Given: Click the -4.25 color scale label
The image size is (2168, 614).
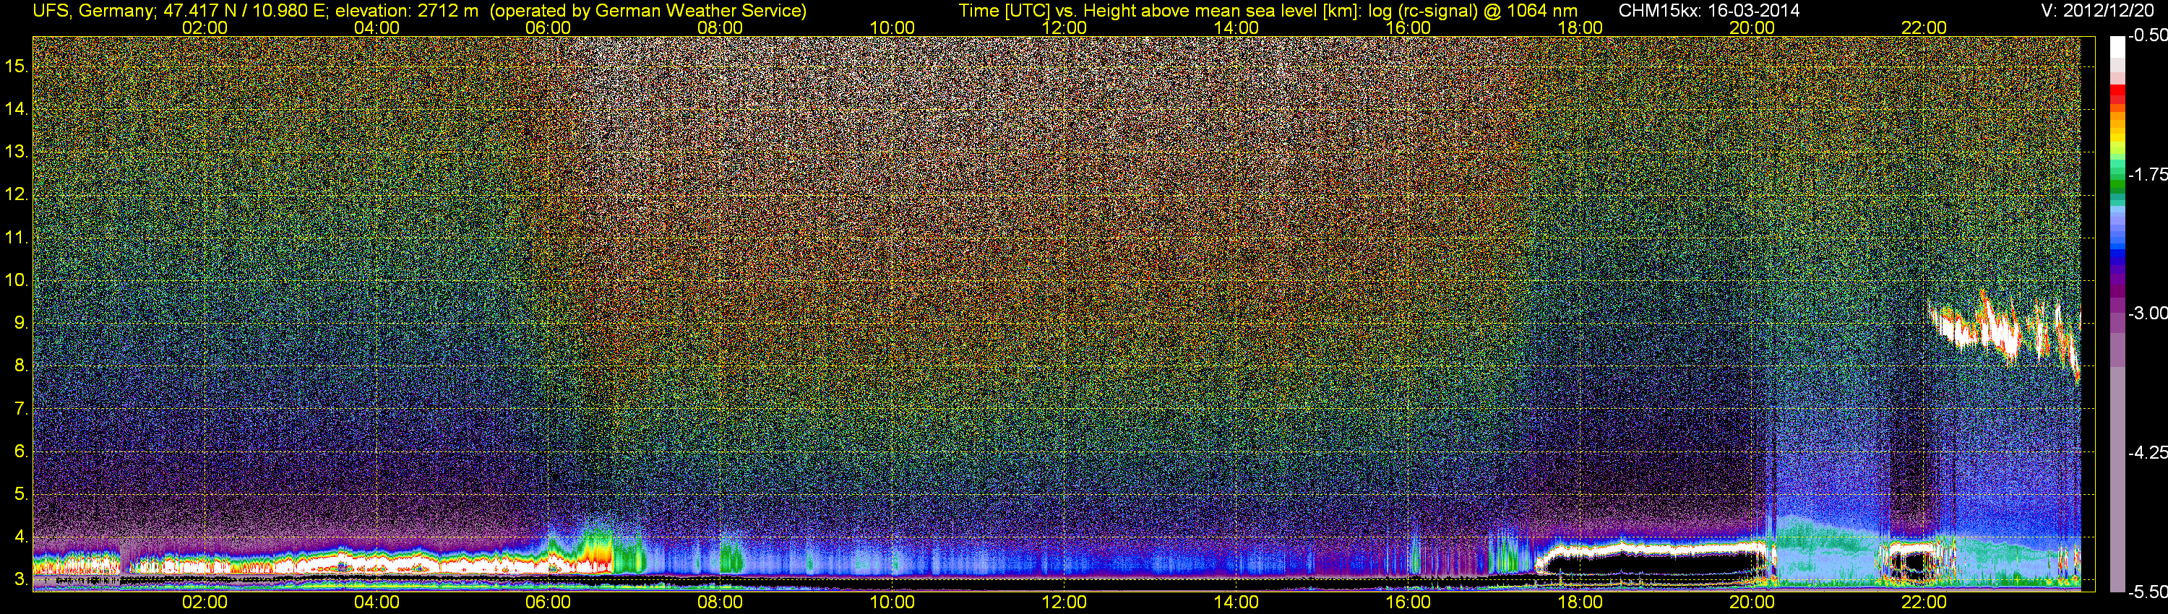Looking at the screenshot, I should pos(2148,452).
